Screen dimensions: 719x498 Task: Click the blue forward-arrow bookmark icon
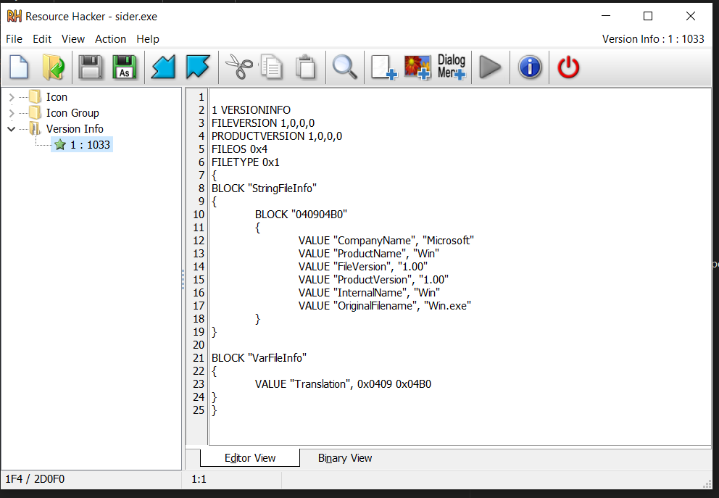click(198, 67)
